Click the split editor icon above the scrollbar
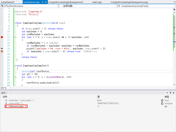 click(174, 9)
